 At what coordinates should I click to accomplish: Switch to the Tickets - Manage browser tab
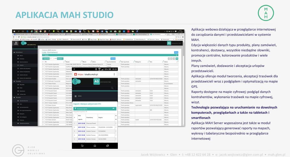point(89,34)
